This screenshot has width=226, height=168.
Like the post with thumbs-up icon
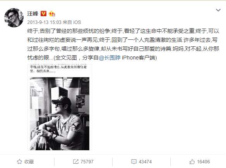(192, 162)
